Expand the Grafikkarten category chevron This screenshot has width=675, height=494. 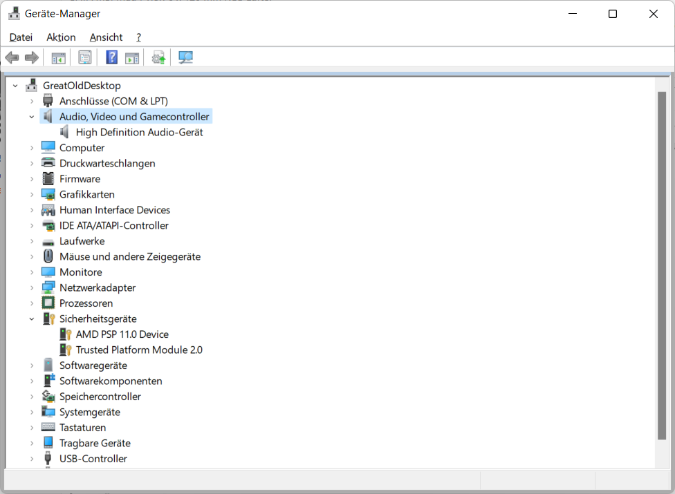[32, 194]
